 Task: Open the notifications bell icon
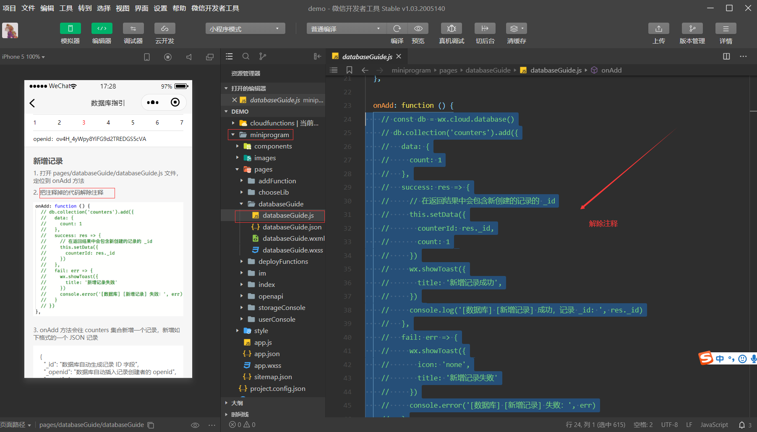(x=742, y=425)
